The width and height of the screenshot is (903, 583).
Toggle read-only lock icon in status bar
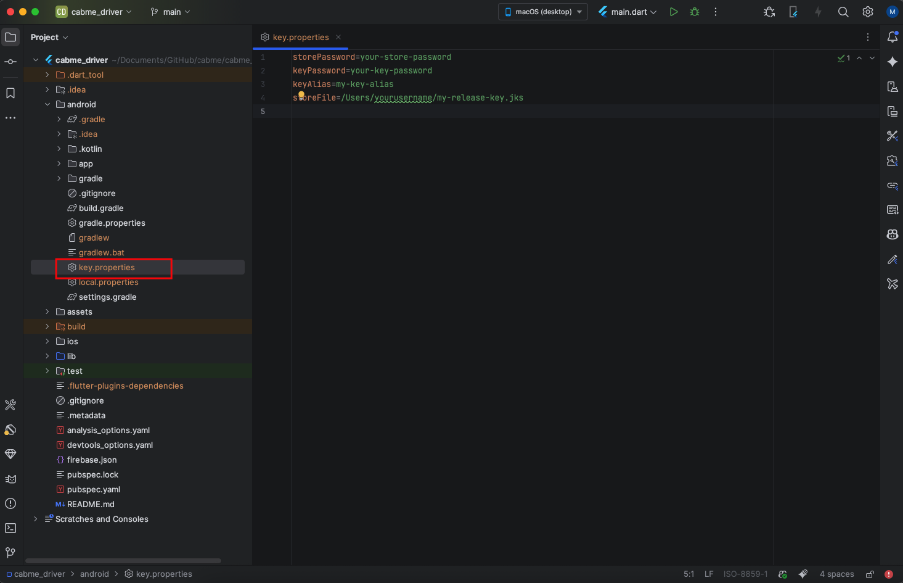click(870, 574)
